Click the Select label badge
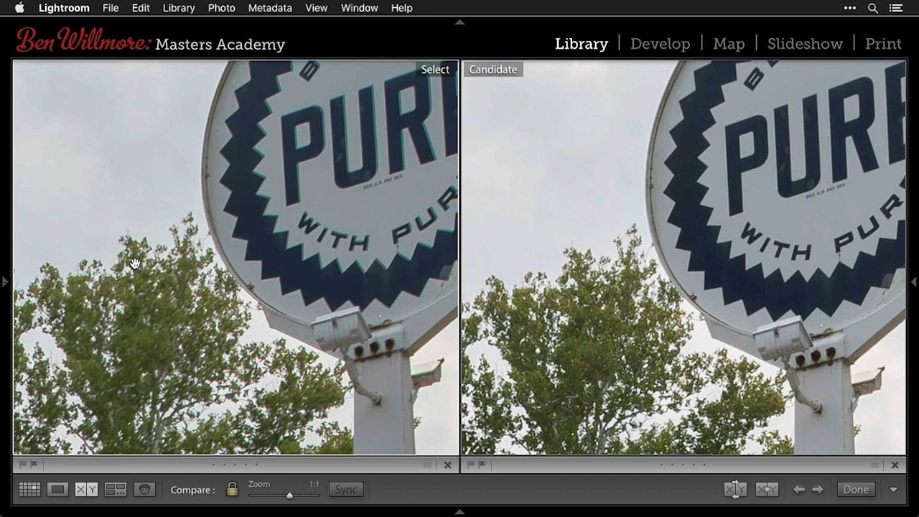The width and height of the screenshot is (919, 517). point(435,70)
